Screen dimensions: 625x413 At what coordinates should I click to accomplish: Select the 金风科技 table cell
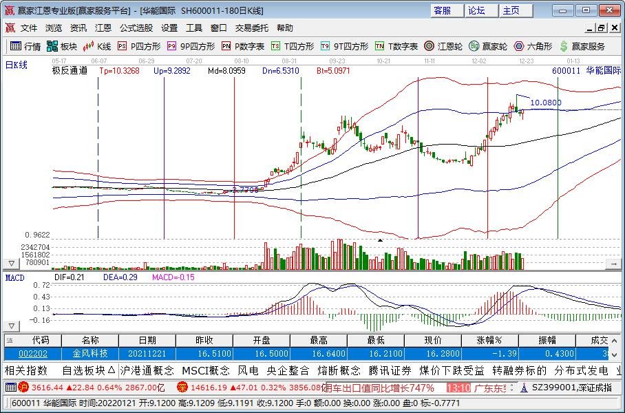[x=90, y=354]
